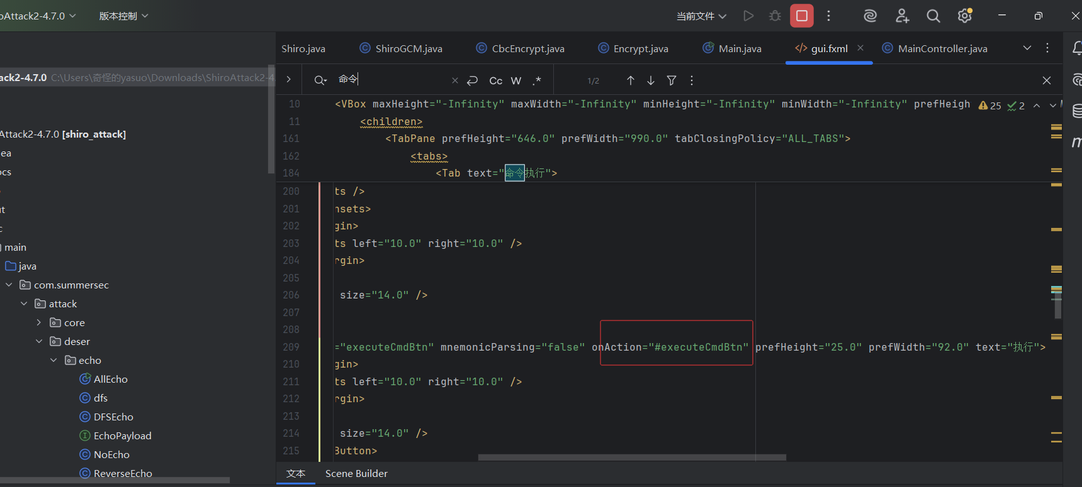Open the code with me user icon
The width and height of the screenshot is (1082, 487).
[902, 16]
